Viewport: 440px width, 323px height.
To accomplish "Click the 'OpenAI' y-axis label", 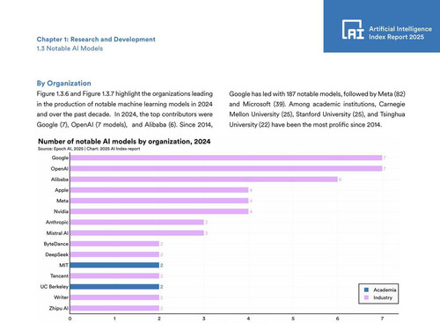I will [60, 169].
